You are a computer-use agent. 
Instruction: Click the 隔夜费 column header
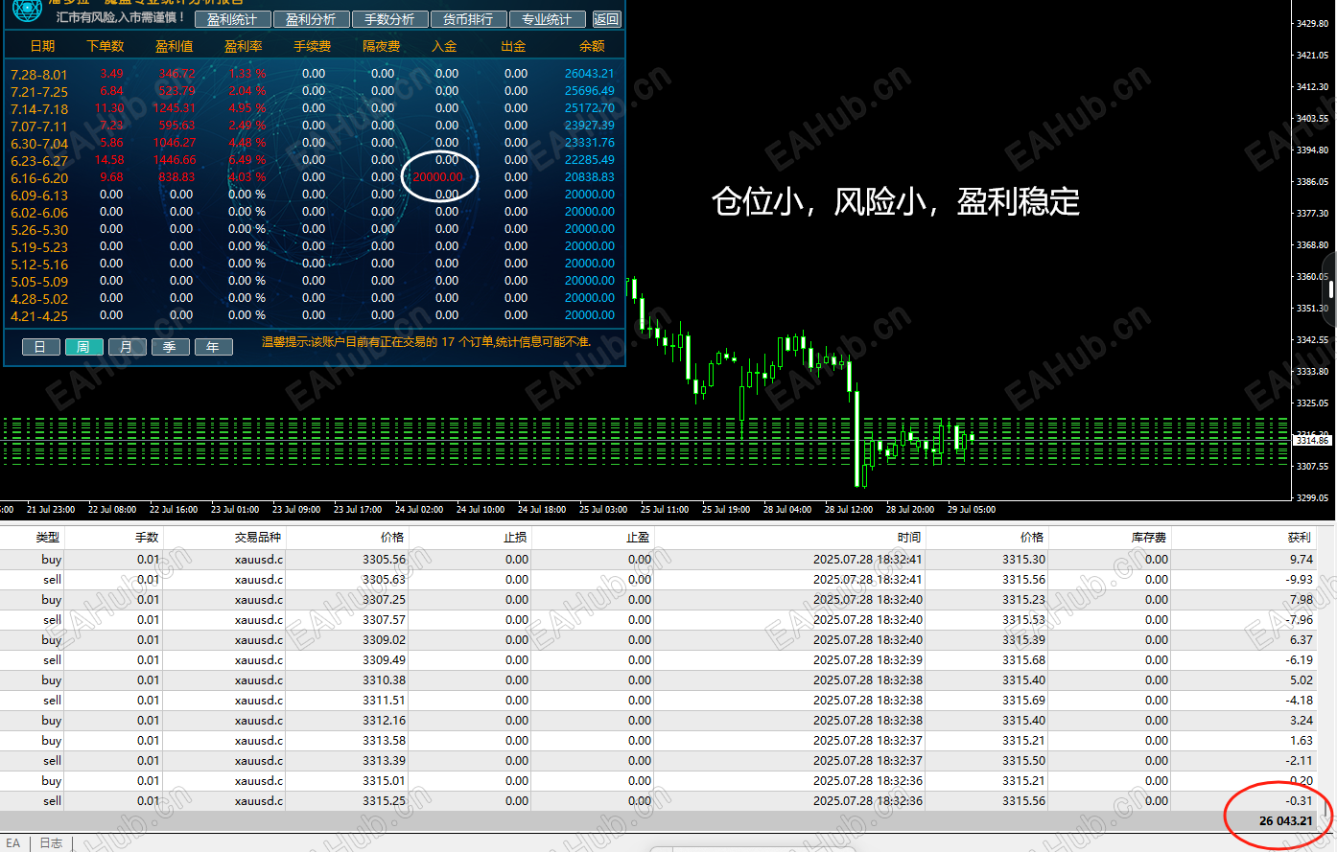click(x=382, y=46)
